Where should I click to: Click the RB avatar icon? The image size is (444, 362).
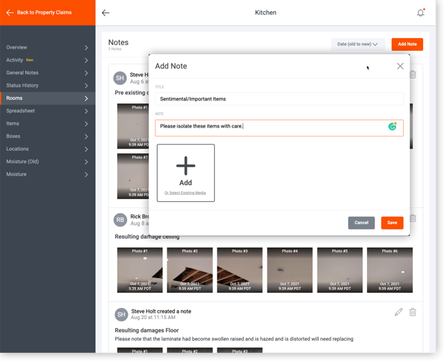tap(120, 220)
